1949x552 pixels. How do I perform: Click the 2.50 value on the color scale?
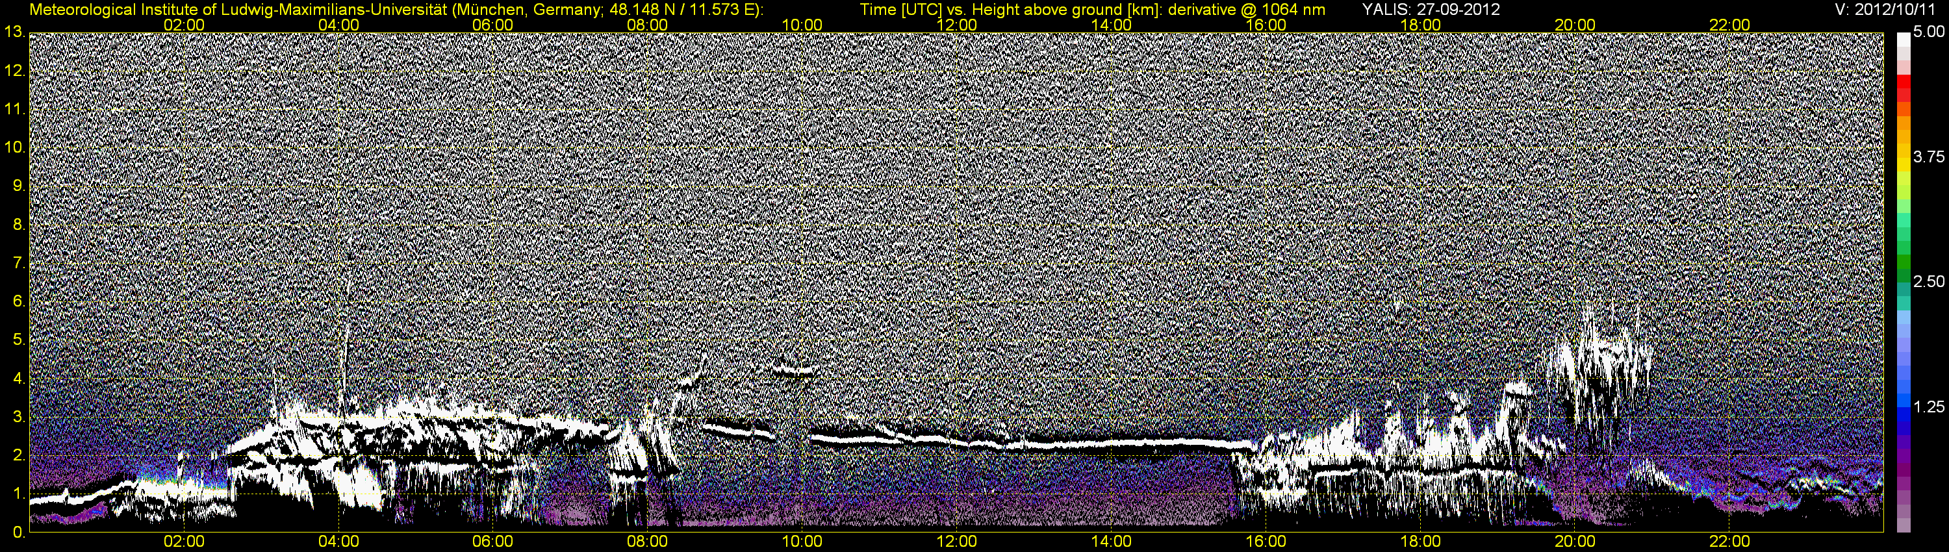point(1929,282)
